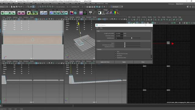The image size is (195, 110).
Task: Click the Subdivision lines color slider
Action: pos(132,47)
